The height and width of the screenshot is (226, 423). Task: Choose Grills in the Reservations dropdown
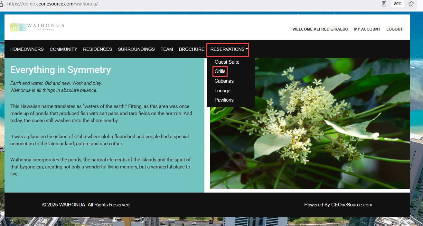coord(220,71)
